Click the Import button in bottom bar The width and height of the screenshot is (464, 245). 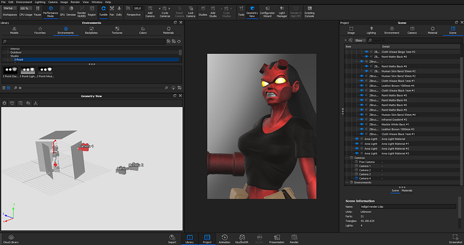(172, 239)
